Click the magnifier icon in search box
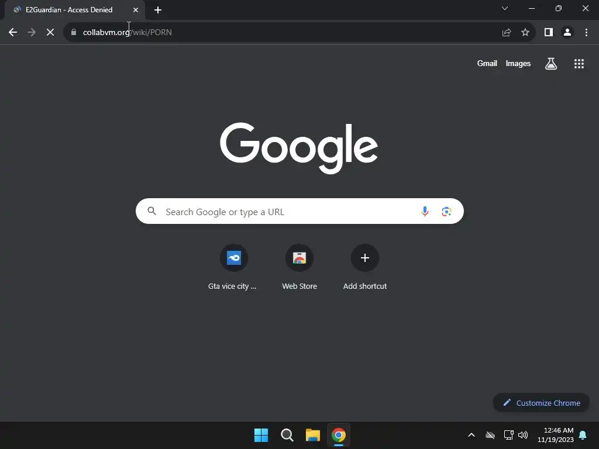 152,210
